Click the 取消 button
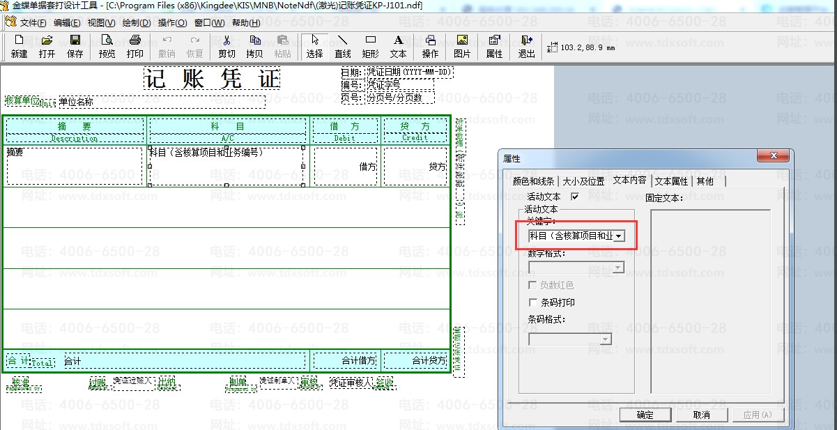Viewport: 837px width, 430px height. click(x=701, y=415)
